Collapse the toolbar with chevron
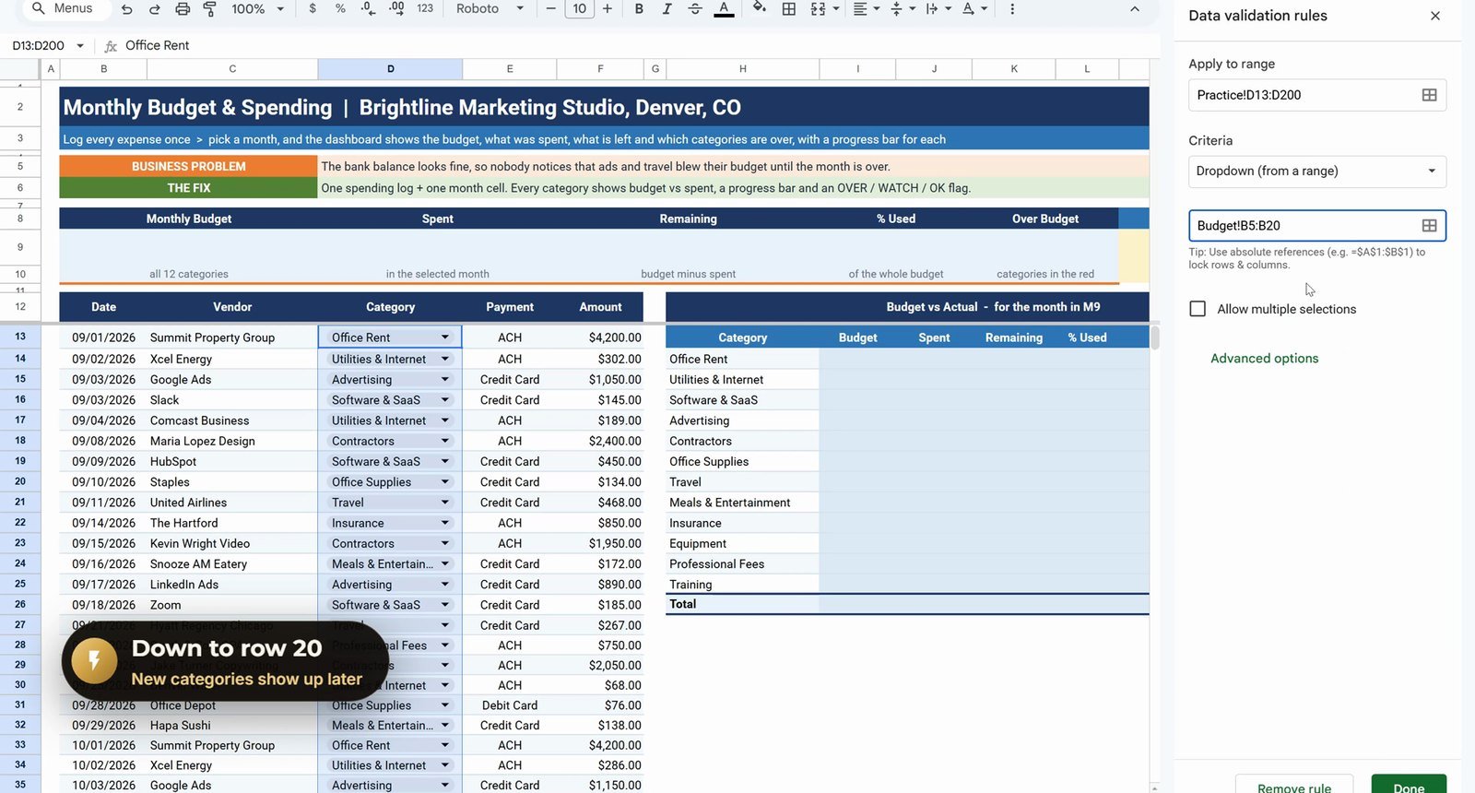Viewport: 1475px width, 793px height. pyautogui.click(x=1135, y=8)
